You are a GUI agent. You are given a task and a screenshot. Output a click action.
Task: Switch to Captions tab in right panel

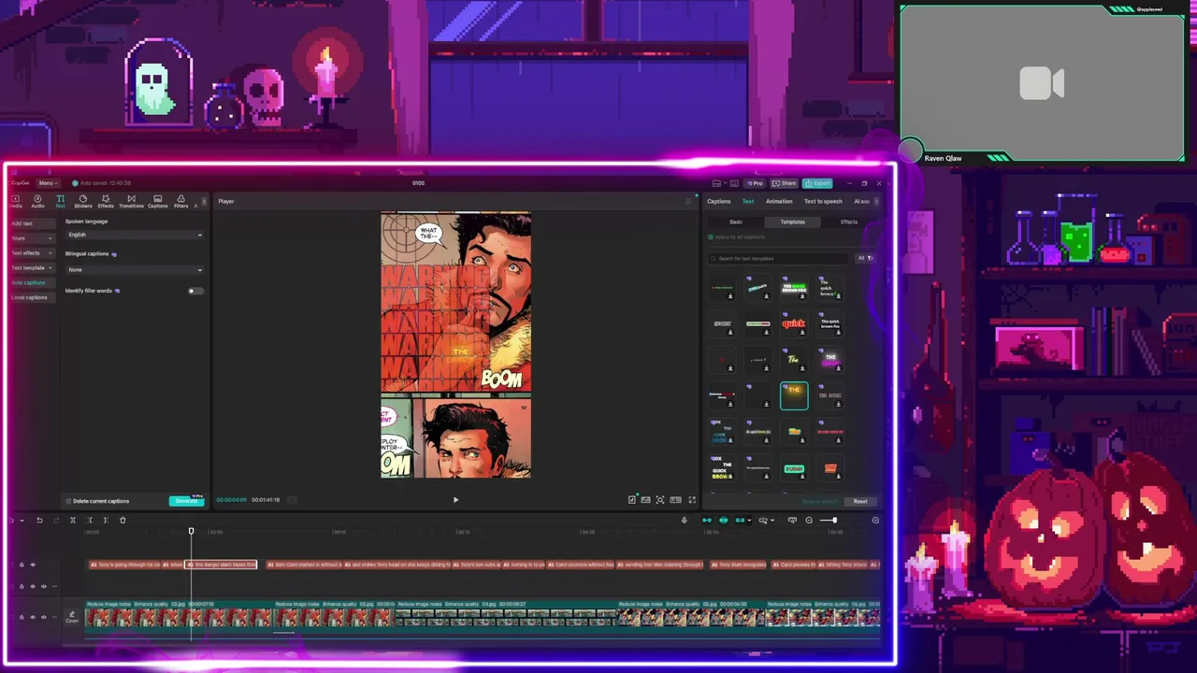[719, 201]
